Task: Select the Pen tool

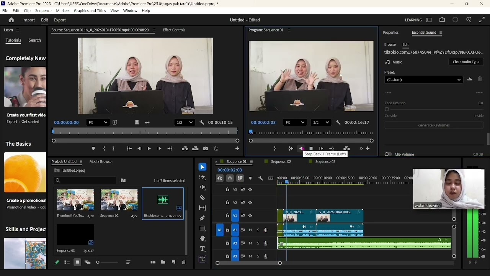Action: click(203, 218)
